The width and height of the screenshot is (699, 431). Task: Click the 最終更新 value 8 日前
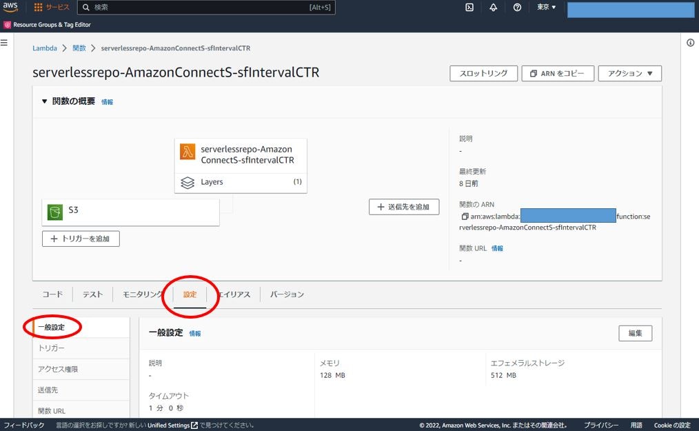pyautogui.click(x=469, y=184)
